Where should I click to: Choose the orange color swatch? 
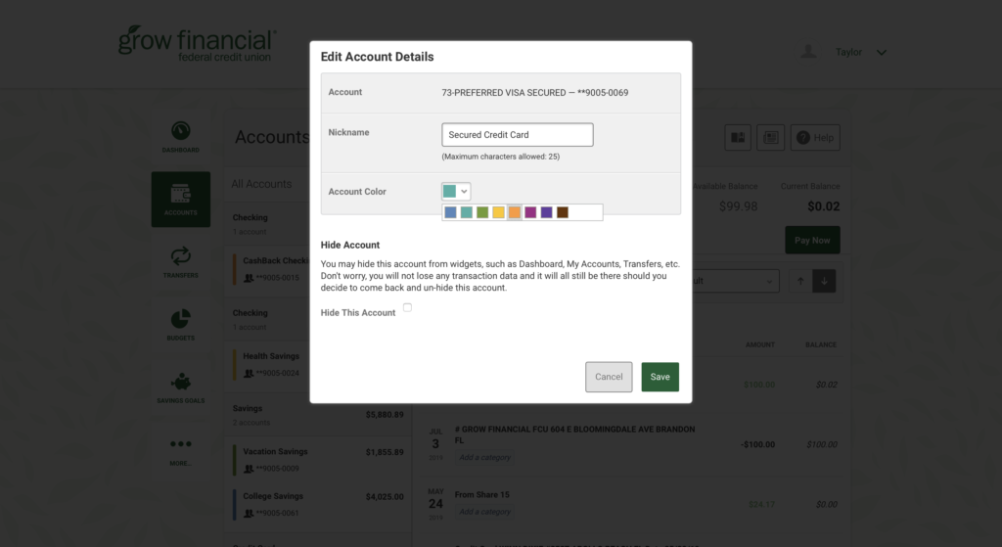(x=515, y=212)
